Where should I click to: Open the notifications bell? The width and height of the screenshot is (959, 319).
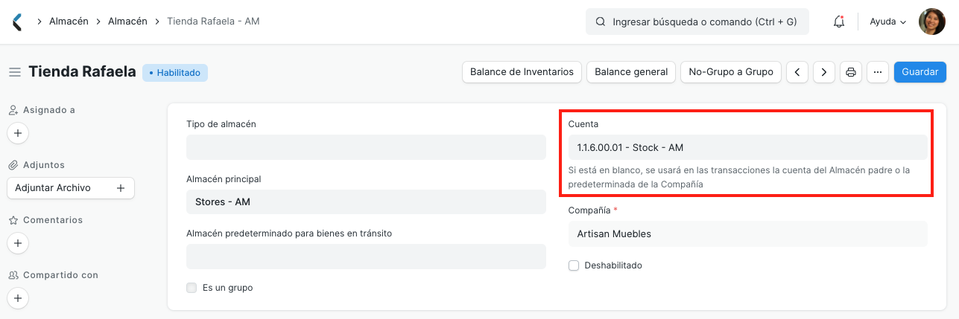[839, 22]
